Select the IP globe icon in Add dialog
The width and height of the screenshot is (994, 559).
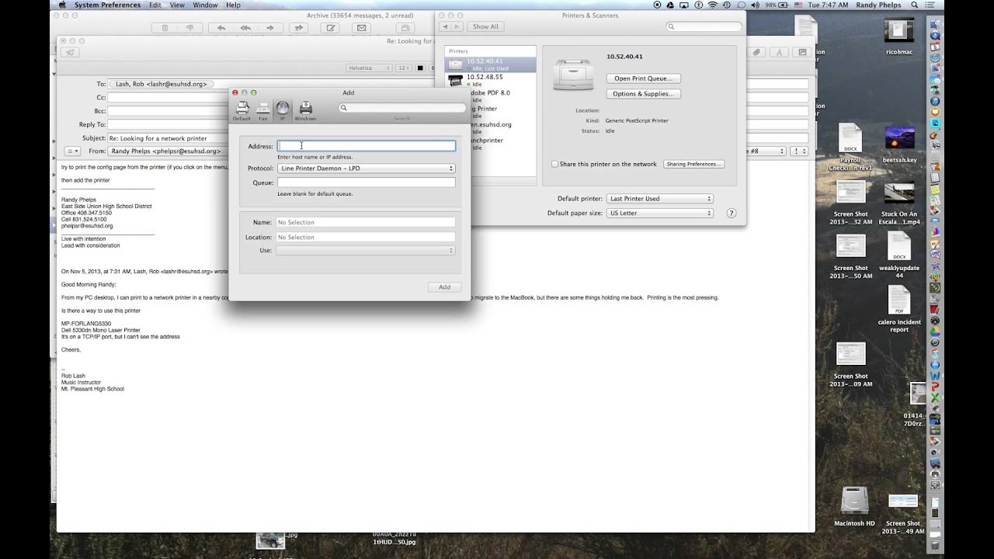[x=283, y=110]
